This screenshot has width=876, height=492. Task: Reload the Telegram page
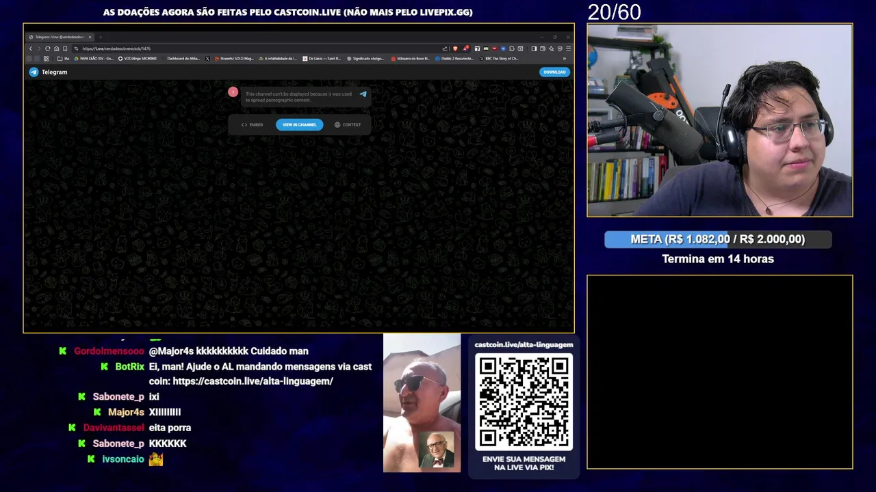(48, 49)
